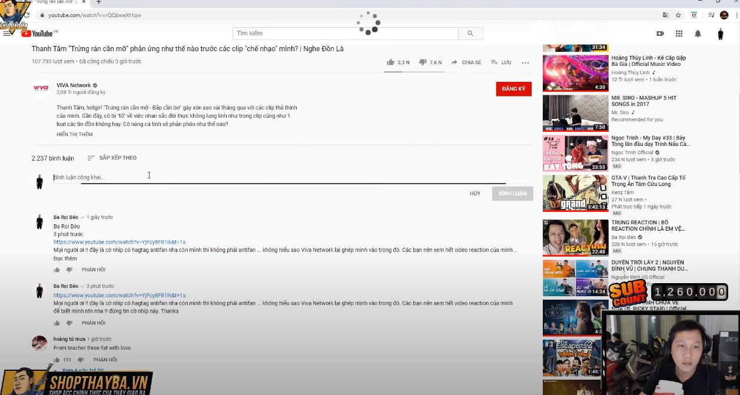Click the Chrome profile avatar
The image size is (740, 395).
tap(724, 15)
